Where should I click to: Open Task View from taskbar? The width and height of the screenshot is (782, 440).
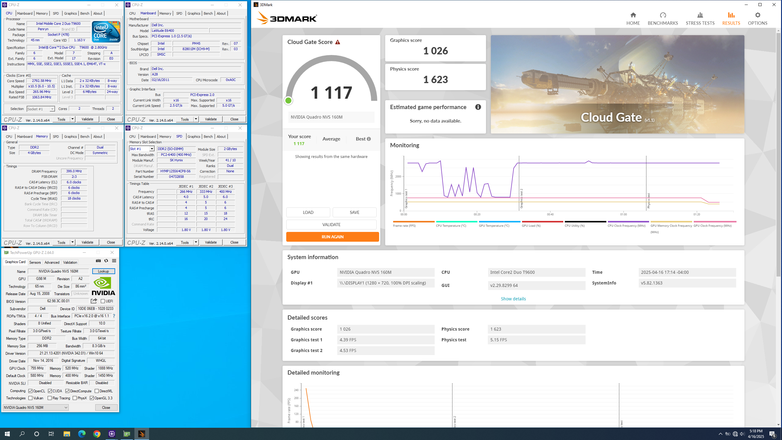click(51, 434)
